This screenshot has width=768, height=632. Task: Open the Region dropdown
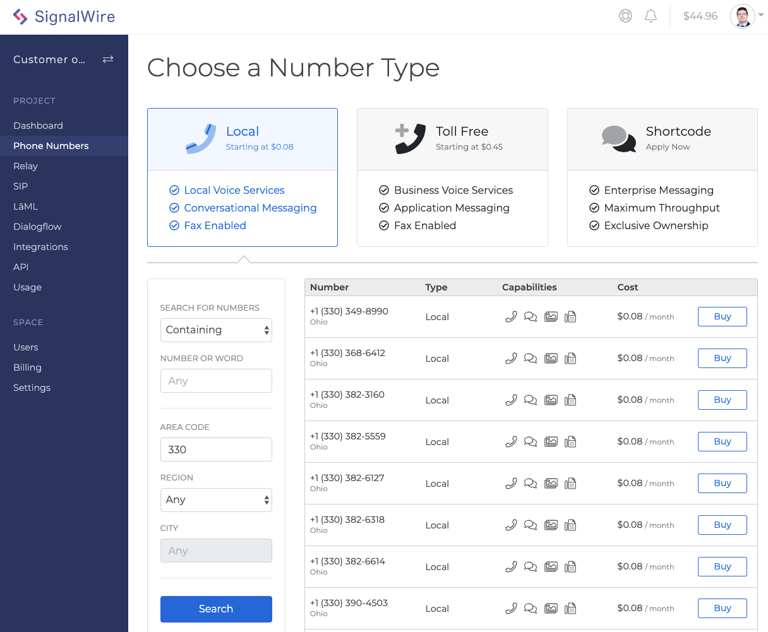216,500
